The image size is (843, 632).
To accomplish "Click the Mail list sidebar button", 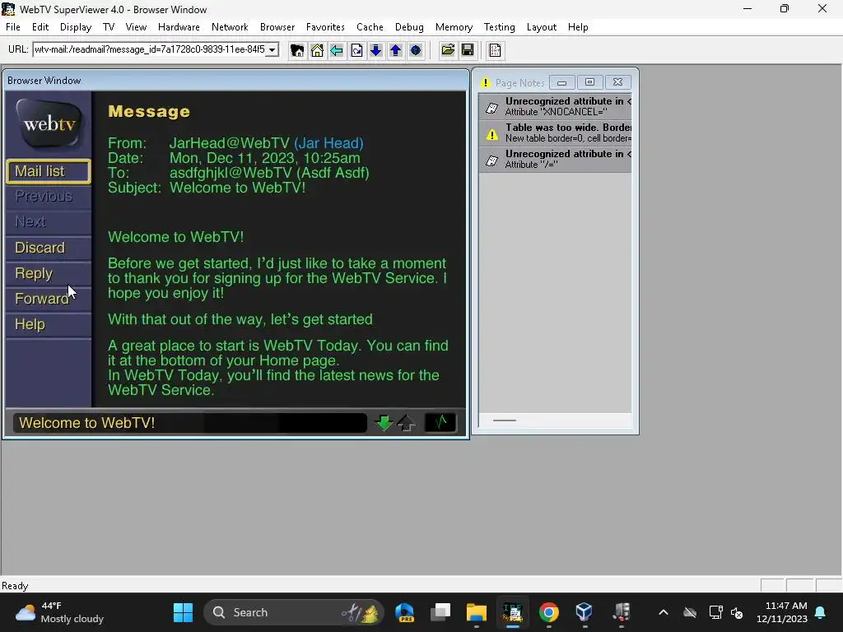I will pos(49,171).
